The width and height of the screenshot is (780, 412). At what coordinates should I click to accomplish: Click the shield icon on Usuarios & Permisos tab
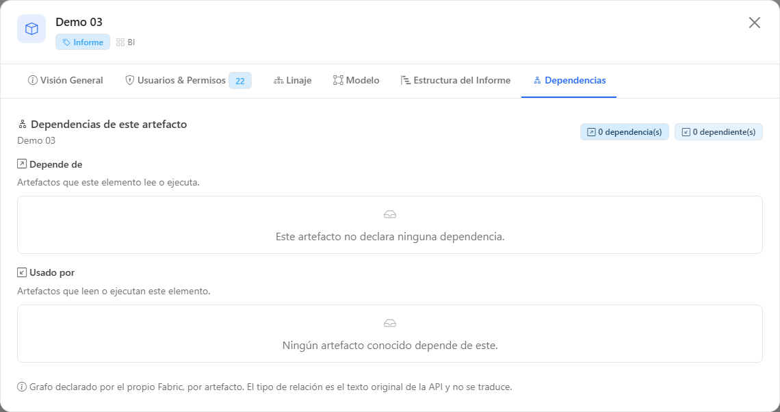click(x=129, y=80)
